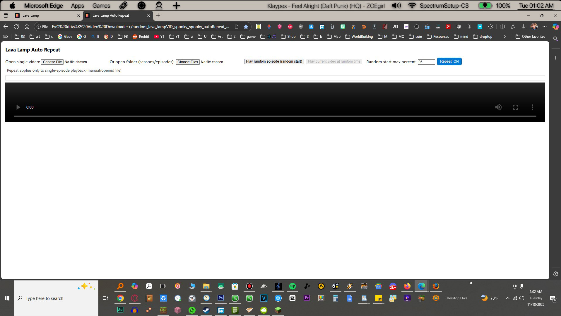Switch to the Lava Lamp tab
The width and height of the screenshot is (561, 316).
coord(47,16)
